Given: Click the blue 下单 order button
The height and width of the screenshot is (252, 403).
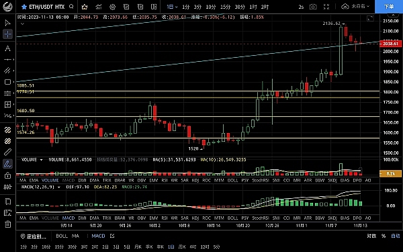Looking at the screenshot, I should pyautogui.click(x=389, y=7).
